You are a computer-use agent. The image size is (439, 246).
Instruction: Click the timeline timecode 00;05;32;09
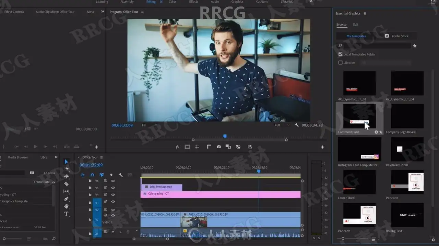(91, 165)
